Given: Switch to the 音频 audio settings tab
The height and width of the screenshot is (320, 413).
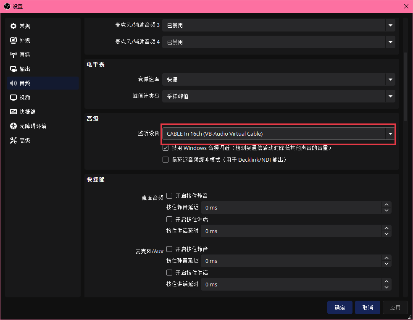Looking at the screenshot, I should 25,83.
